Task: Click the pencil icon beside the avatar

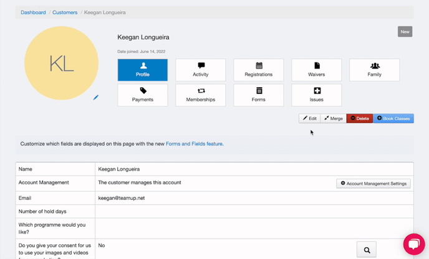Action: (96, 97)
